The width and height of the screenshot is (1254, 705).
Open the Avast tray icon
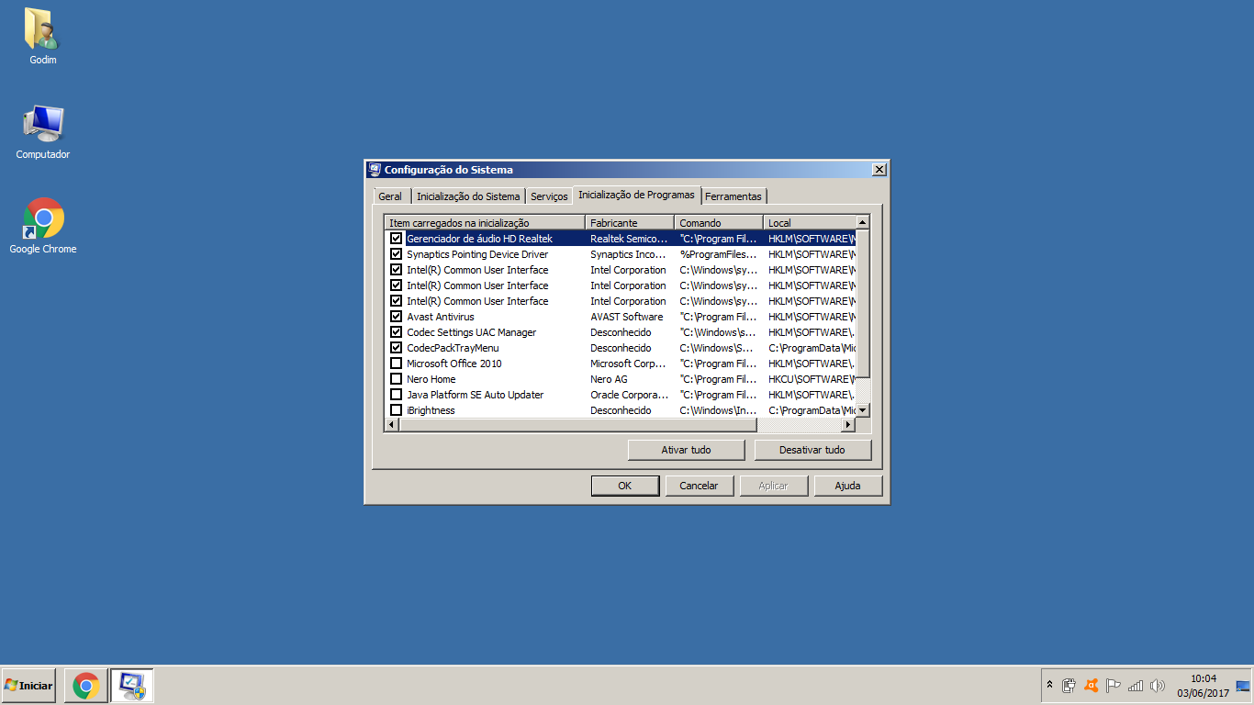click(1092, 686)
